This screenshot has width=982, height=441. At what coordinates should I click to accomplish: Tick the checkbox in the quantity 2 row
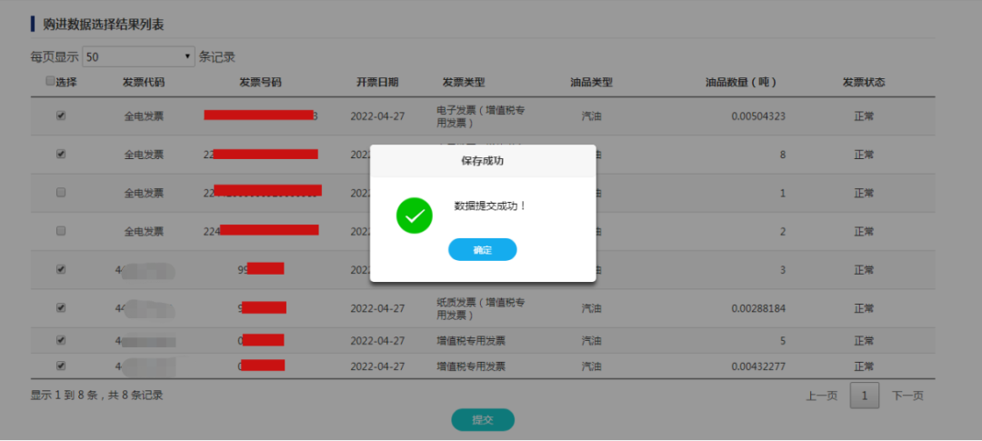coord(61,231)
